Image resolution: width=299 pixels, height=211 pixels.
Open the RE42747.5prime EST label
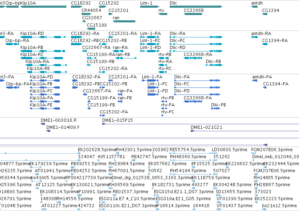tap(149, 157)
